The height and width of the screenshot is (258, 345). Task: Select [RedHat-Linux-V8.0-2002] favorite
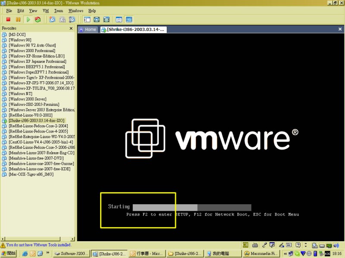(x=31, y=115)
